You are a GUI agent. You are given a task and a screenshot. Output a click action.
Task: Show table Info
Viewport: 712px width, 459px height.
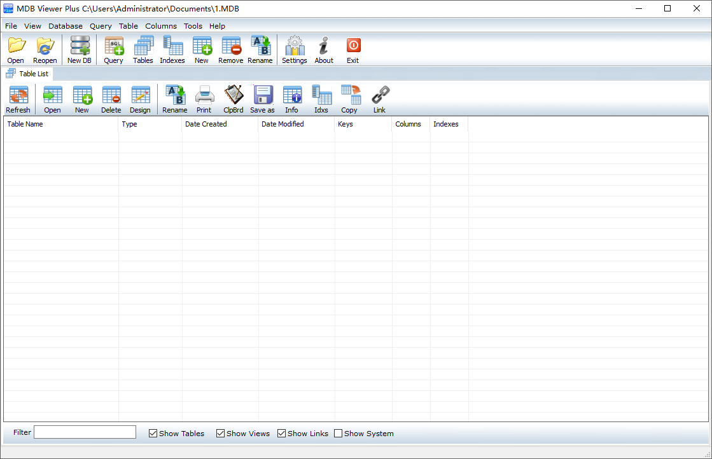click(x=292, y=99)
